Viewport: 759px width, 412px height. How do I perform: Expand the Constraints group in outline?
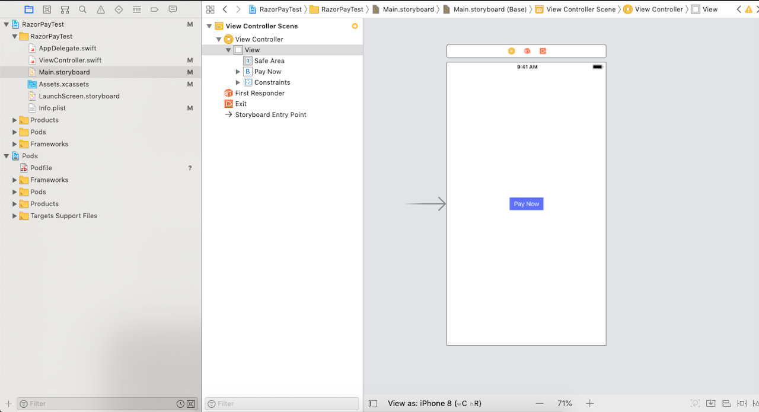238,82
